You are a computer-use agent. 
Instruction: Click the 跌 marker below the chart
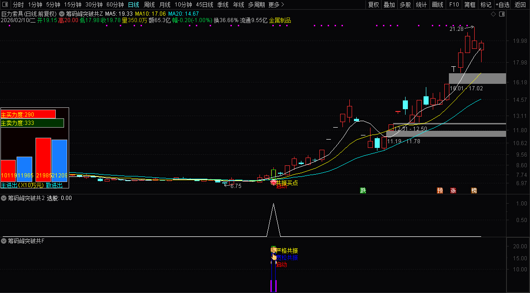click(363, 191)
